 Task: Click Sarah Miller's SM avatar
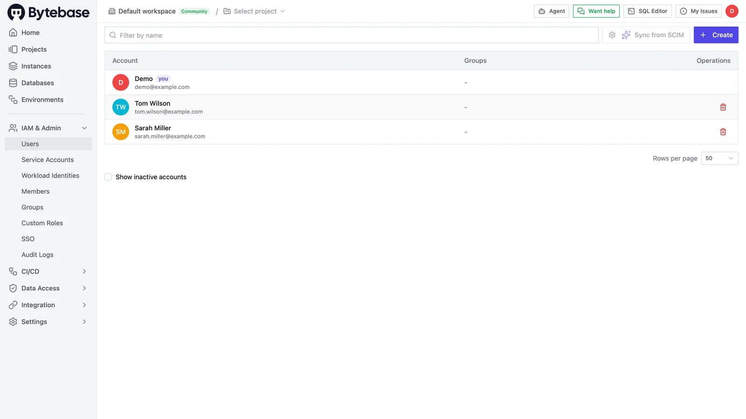pos(121,132)
